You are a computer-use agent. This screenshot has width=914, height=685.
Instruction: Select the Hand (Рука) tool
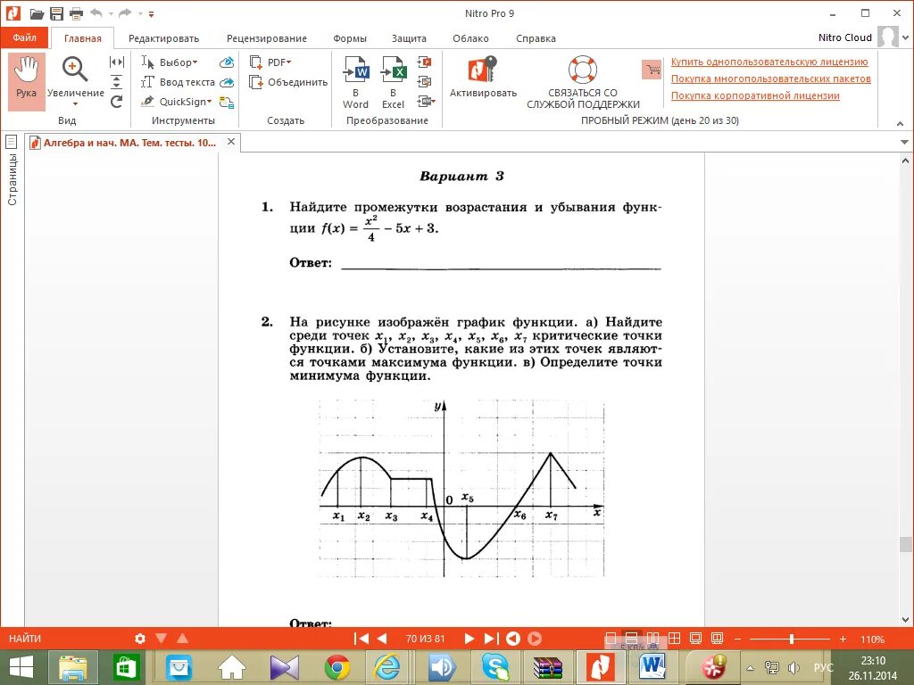pyautogui.click(x=26, y=81)
